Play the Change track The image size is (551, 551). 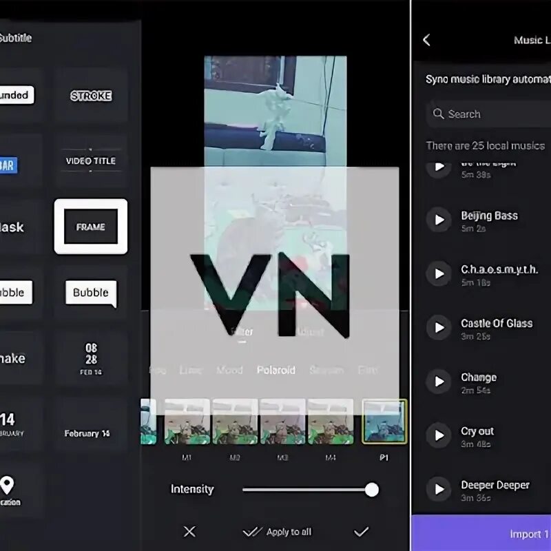click(x=439, y=382)
